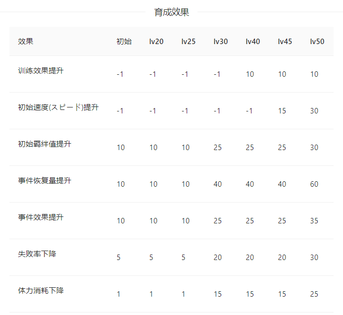Select the lv40 value 10 for 训练效果提升

click(250, 74)
